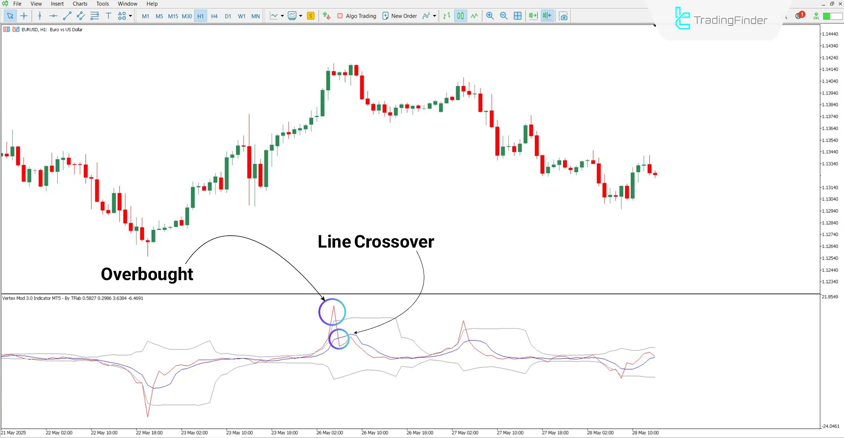Screen dimensions: 844x438
Task: Enable candlestick chart mode
Action: pyautogui.click(x=460, y=16)
